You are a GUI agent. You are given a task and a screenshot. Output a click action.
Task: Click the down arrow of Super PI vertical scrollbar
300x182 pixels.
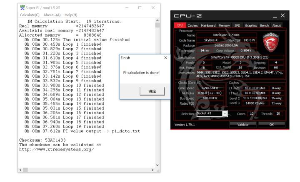157,165
